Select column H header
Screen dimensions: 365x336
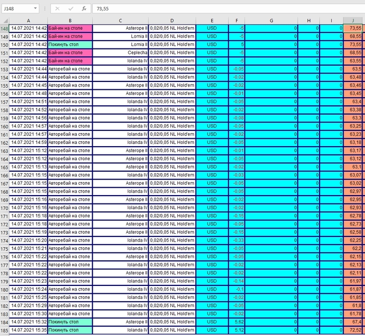pyautogui.click(x=309, y=21)
